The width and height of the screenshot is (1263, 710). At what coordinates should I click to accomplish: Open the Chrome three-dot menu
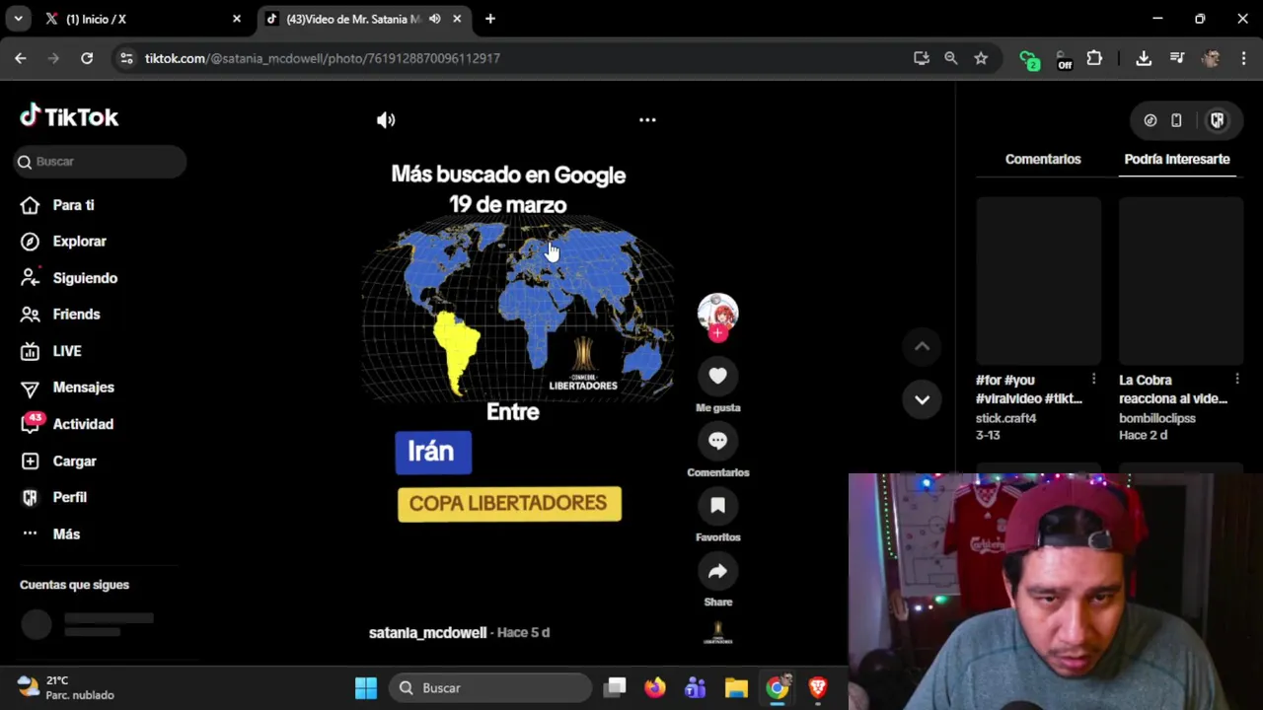pyautogui.click(x=1242, y=58)
